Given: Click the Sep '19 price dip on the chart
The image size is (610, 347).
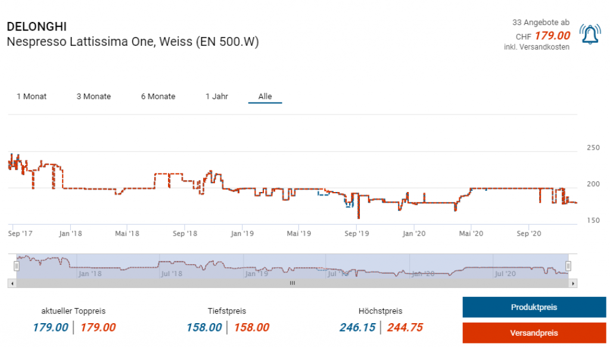Looking at the screenshot, I should (358, 216).
